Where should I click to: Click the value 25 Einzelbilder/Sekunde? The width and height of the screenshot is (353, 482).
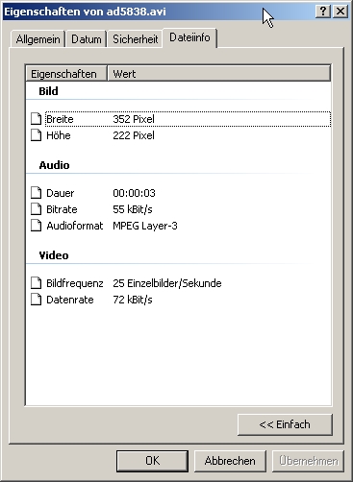[167, 283]
